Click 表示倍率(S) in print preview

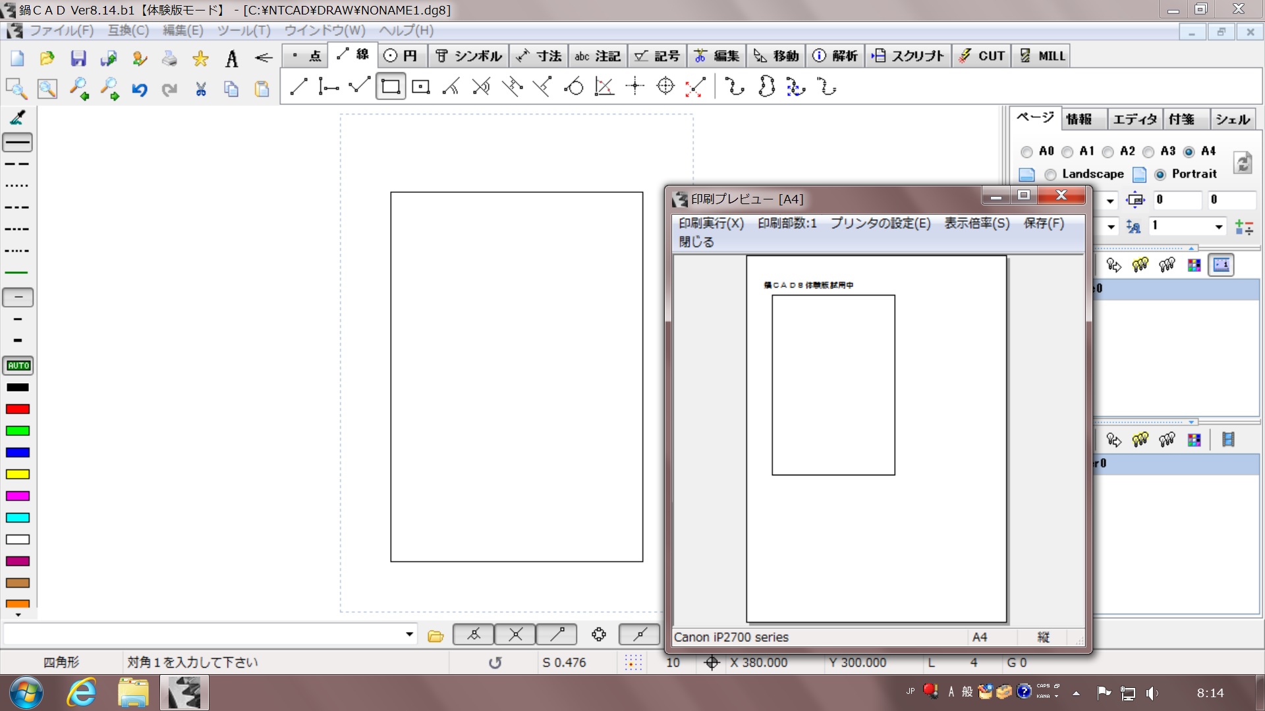[977, 223]
